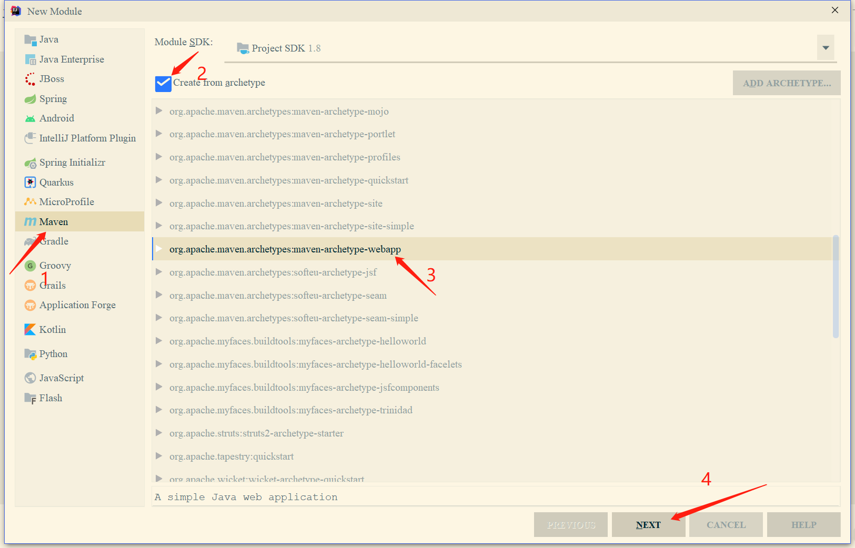Expand the maven-archetype-mojo entry
855x548 pixels.
click(158, 111)
